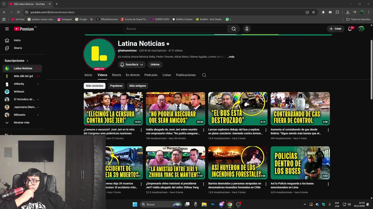The width and height of the screenshot is (373, 209).
Task: Open Más allá del gol subscription
Action: coord(22,76)
